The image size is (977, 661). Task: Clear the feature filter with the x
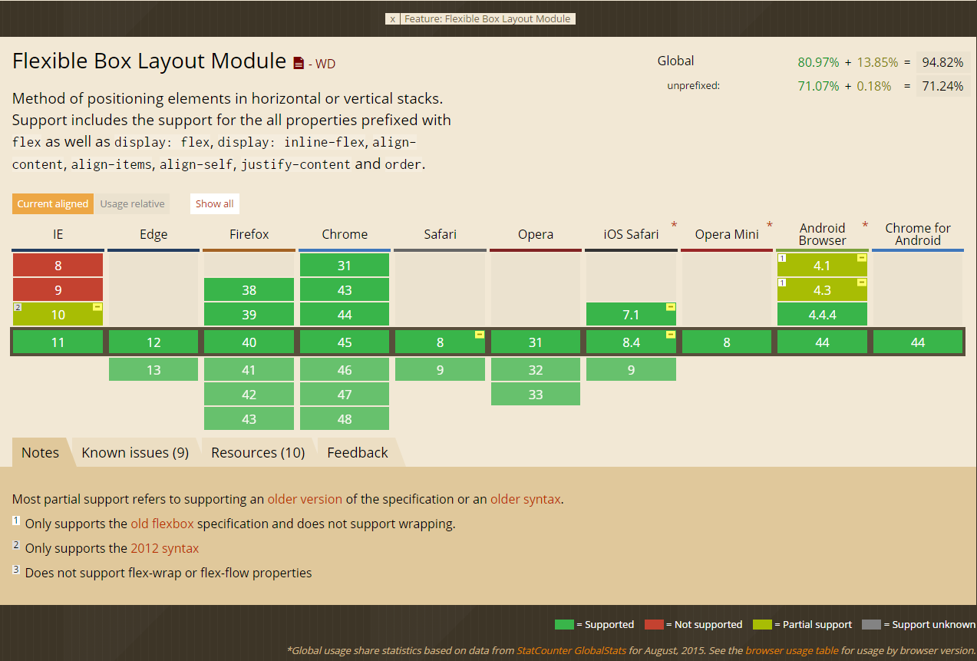(x=392, y=19)
